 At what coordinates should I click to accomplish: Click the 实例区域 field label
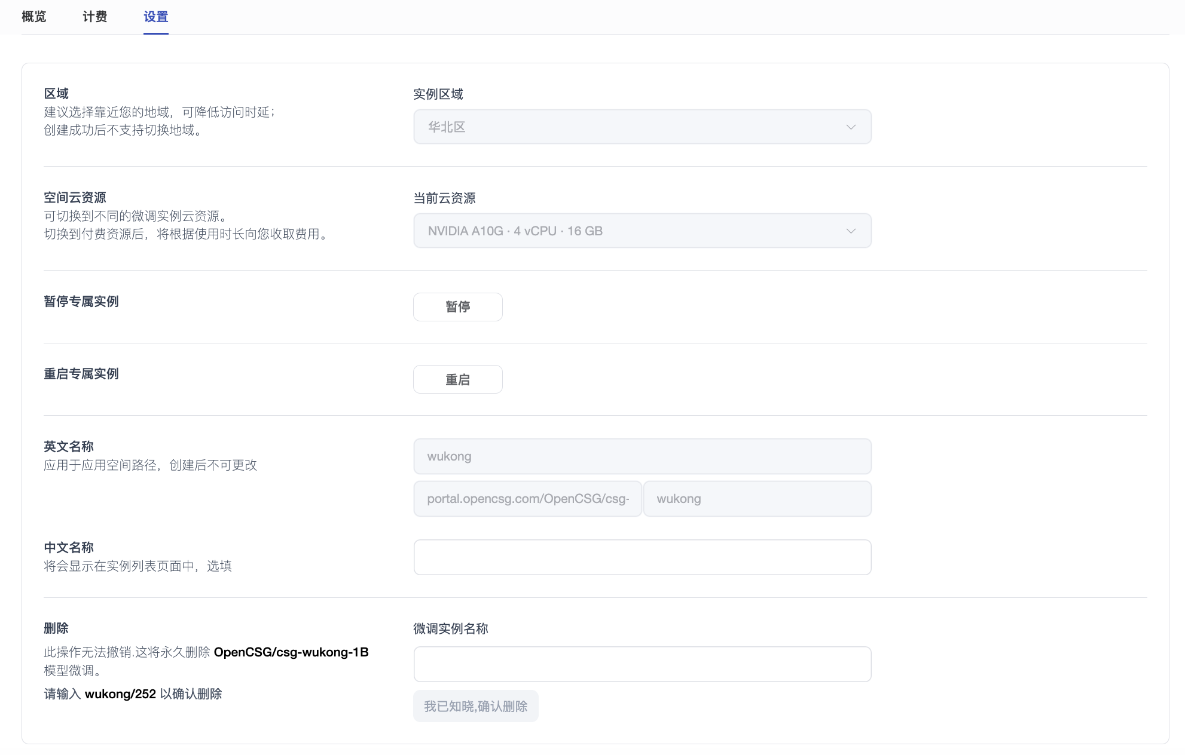pos(438,94)
